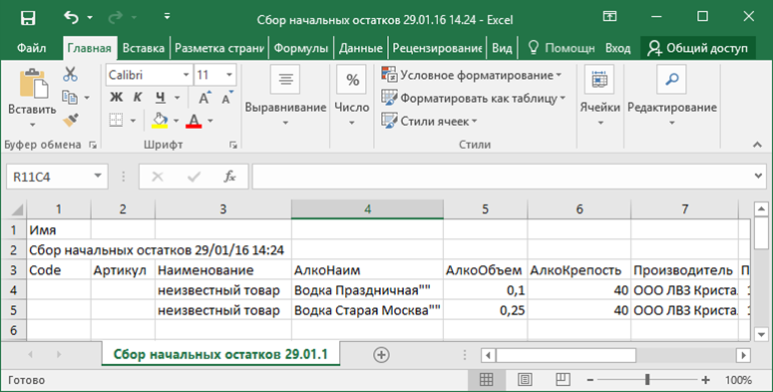
Task: Select all cells corner triangle
Action: coord(17,209)
